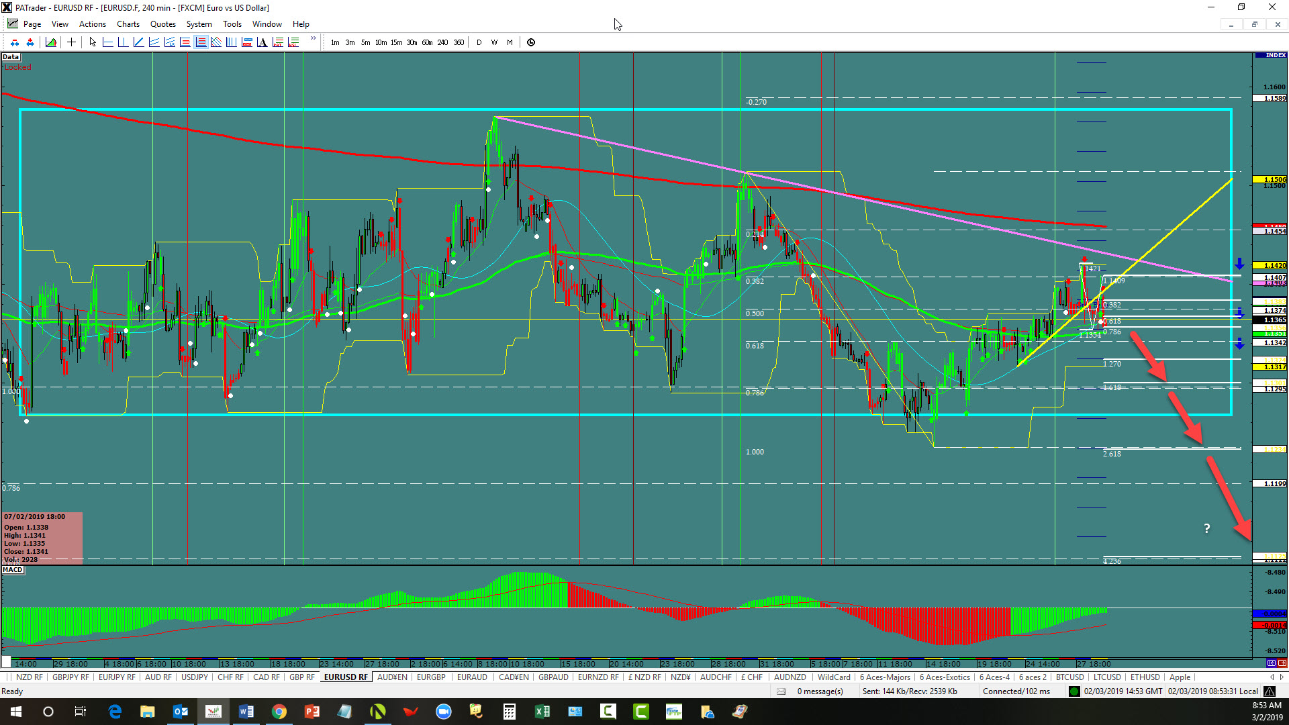The image size is (1289, 725).
Task: Select the trend line tool
Action: point(138,42)
